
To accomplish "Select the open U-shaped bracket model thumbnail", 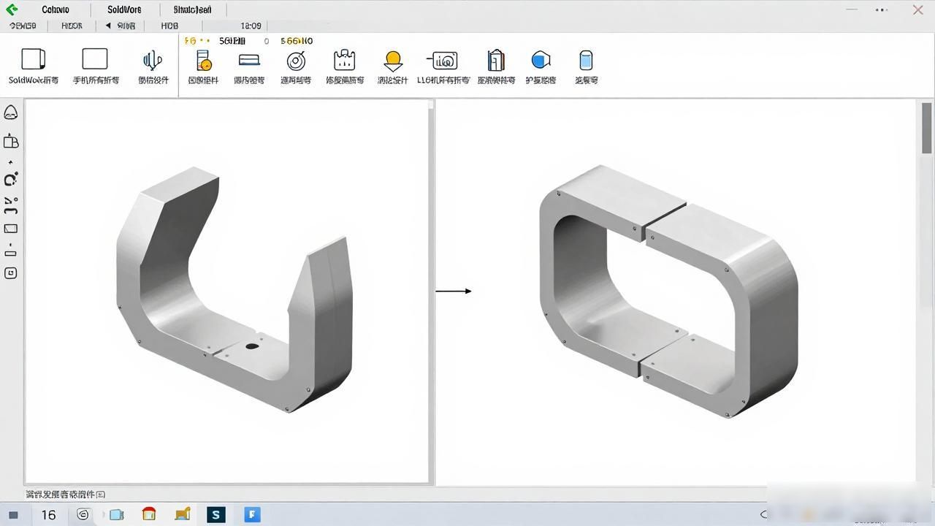I will pyautogui.click(x=235, y=290).
